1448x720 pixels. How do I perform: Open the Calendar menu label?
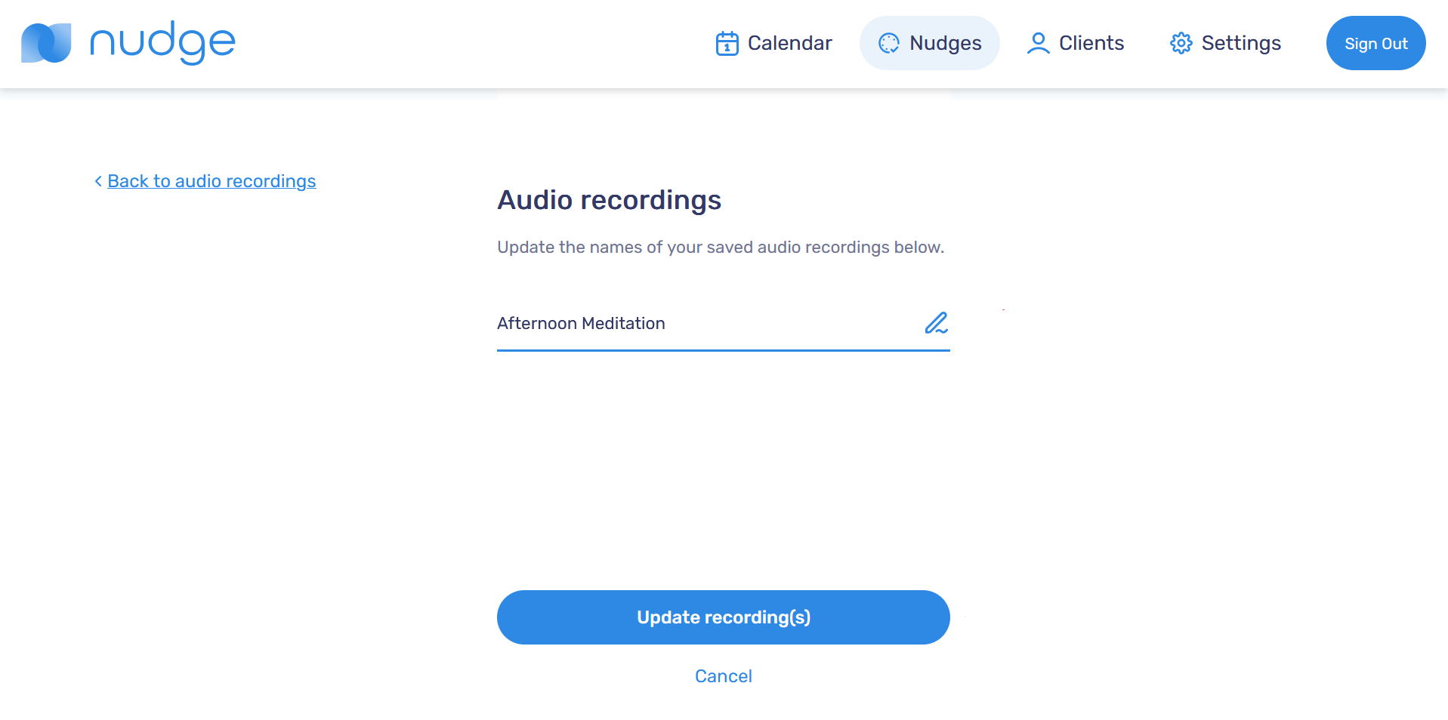click(x=789, y=43)
